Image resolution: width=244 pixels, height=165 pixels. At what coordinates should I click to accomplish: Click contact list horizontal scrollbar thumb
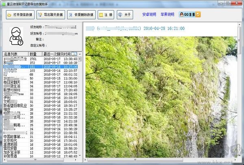[35, 160]
